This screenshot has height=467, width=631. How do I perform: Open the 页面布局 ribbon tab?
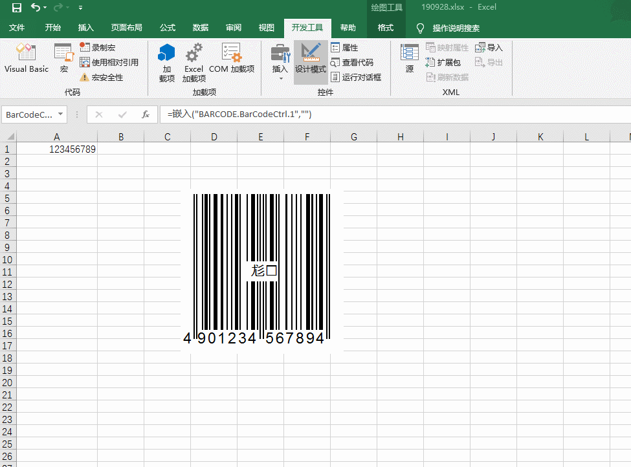tap(126, 28)
